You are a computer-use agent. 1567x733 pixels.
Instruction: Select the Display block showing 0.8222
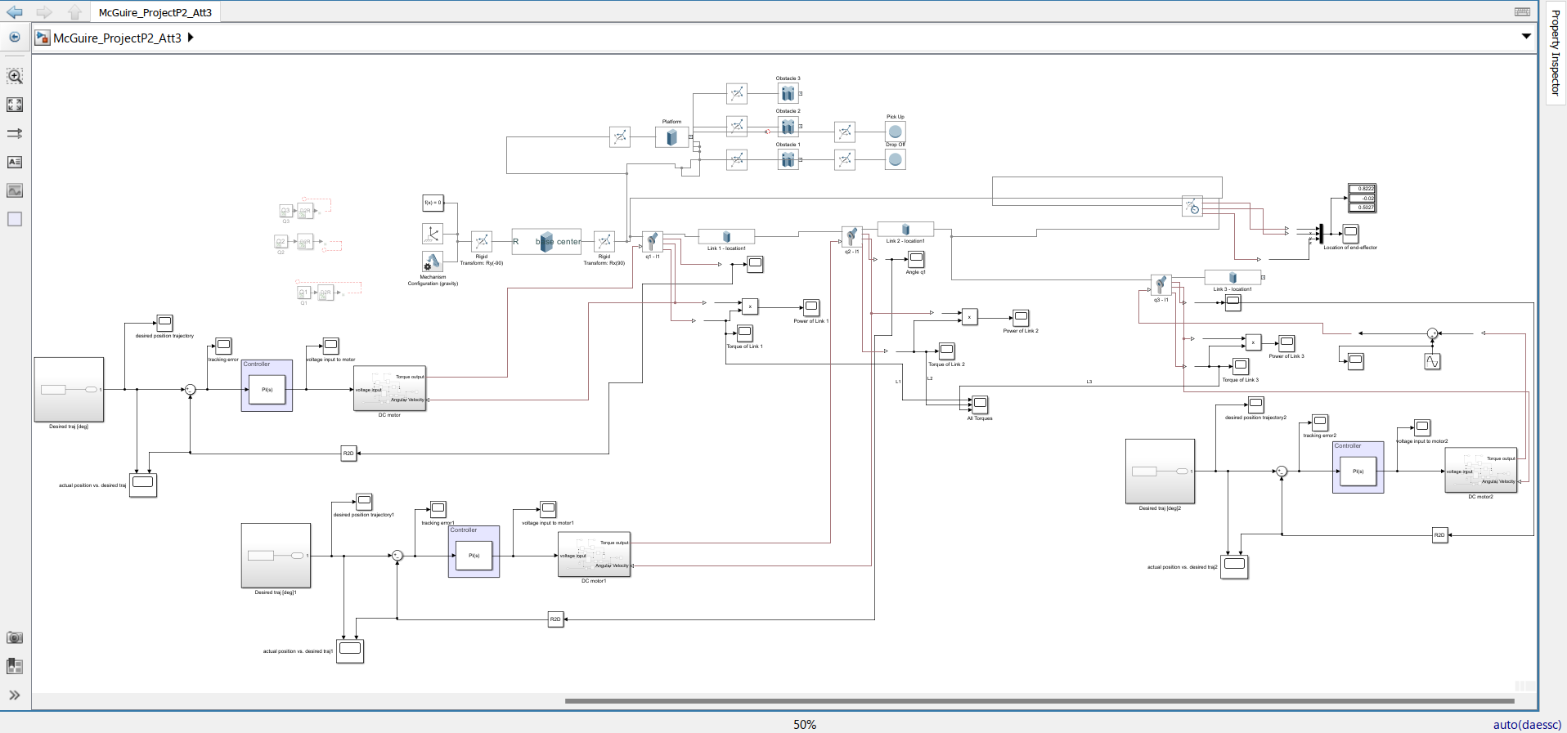[x=1363, y=198]
